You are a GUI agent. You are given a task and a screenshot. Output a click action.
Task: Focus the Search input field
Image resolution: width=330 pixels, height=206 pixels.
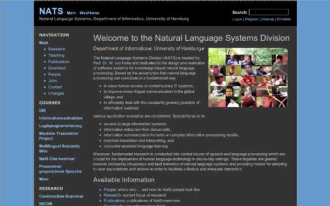pos(269,12)
